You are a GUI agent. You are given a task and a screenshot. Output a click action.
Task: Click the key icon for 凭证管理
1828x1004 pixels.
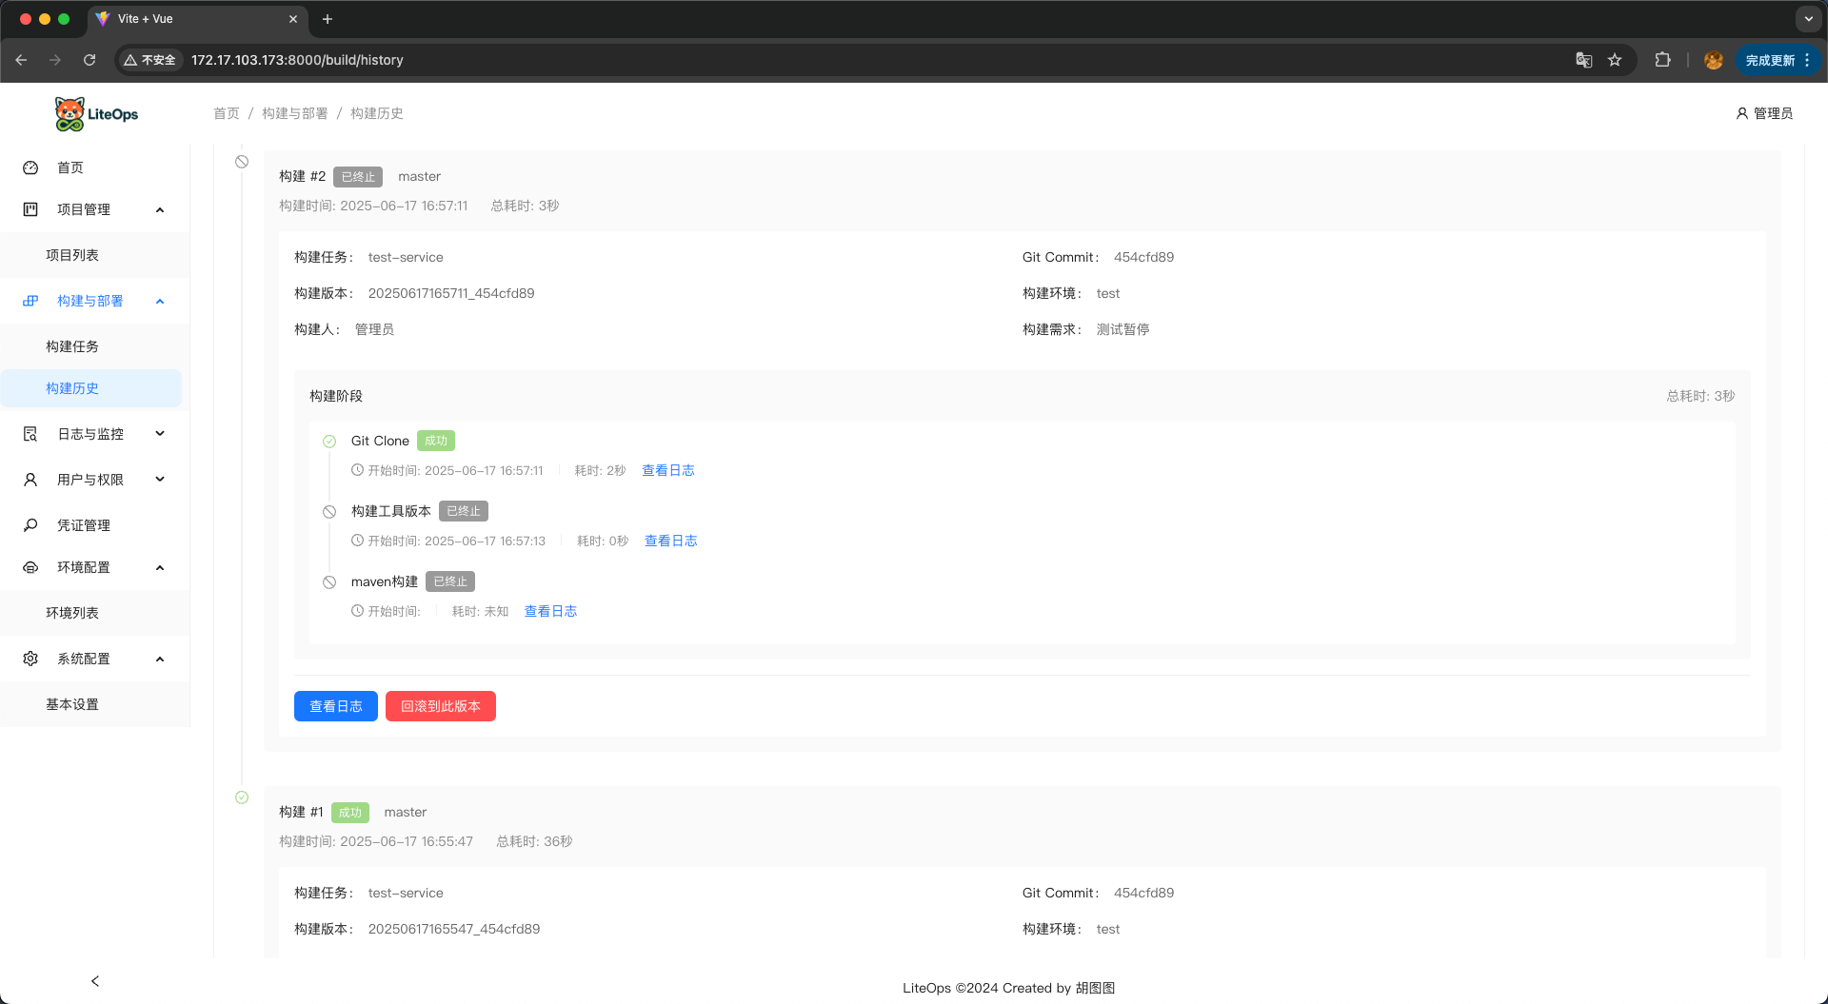[x=30, y=525]
